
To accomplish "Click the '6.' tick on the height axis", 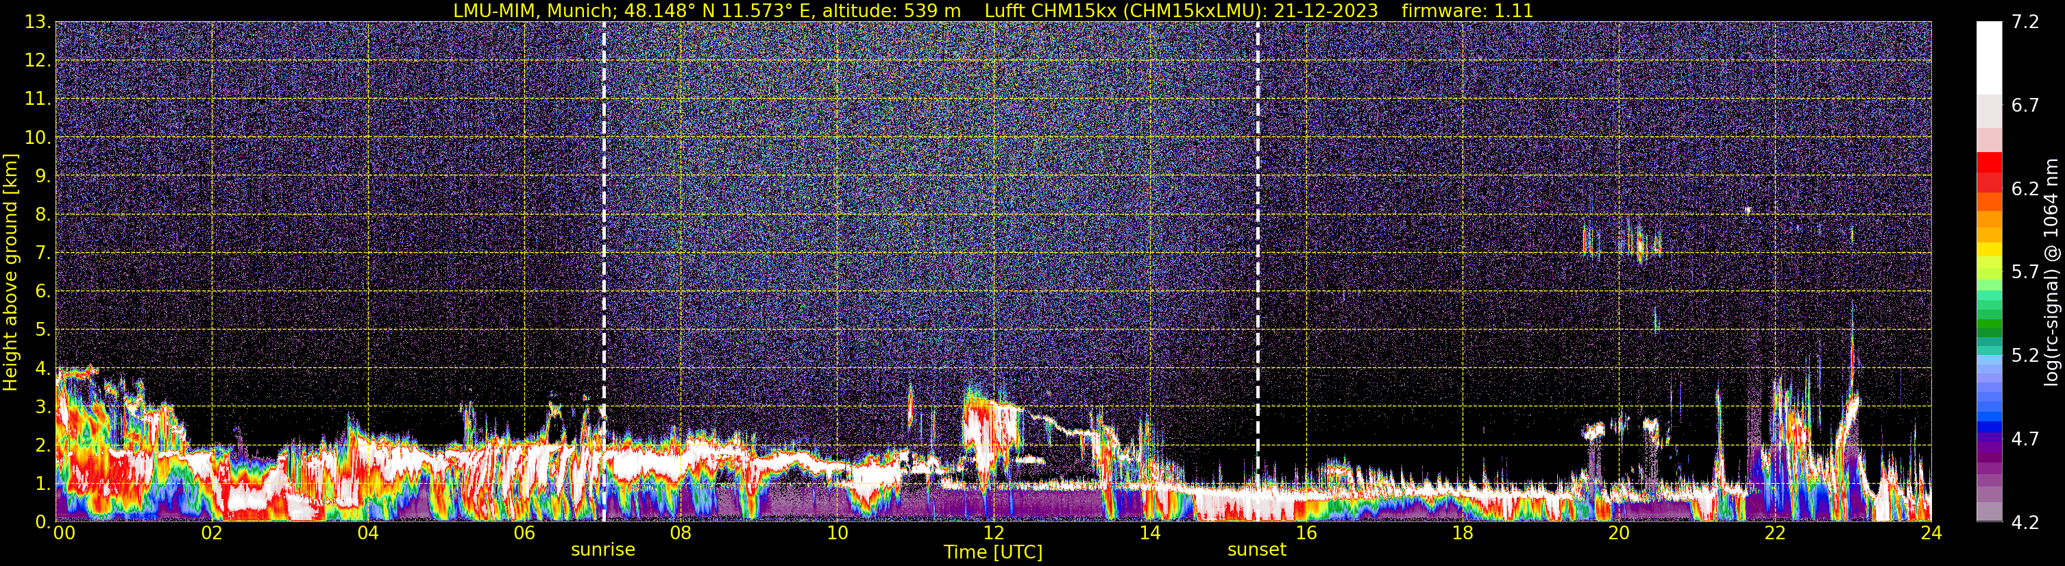I will pos(42,291).
